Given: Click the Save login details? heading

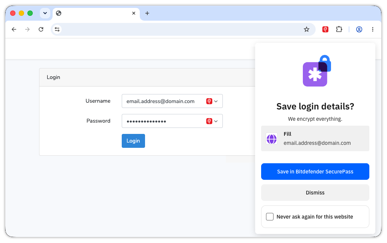Looking at the screenshot, I should (315, 106).
